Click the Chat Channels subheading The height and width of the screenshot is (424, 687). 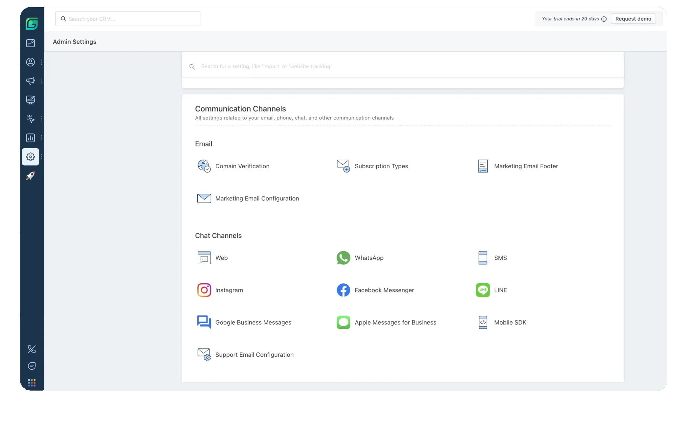218,235
